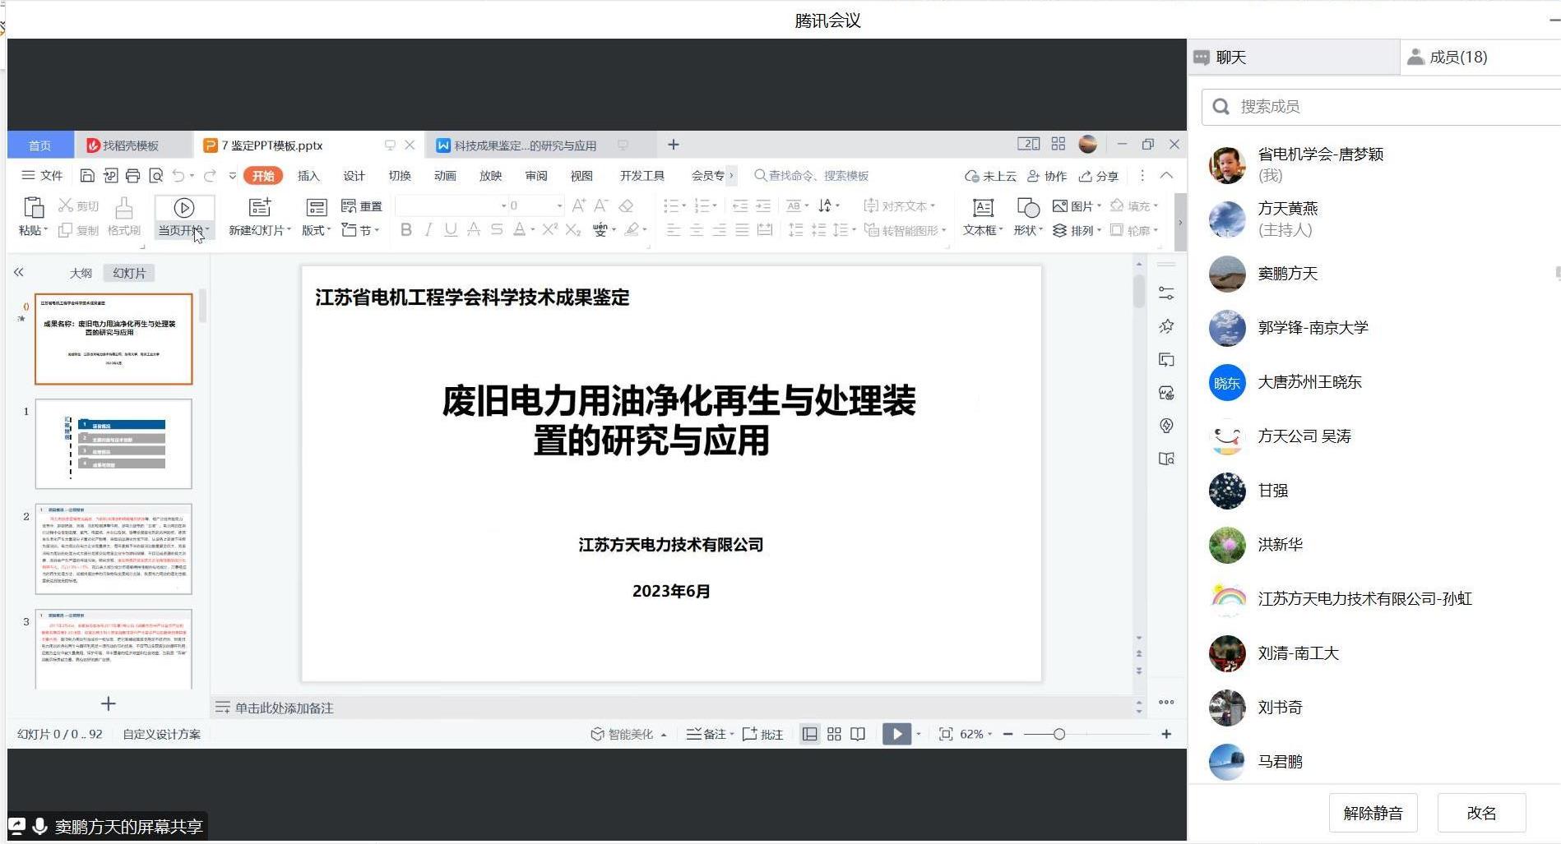Click the 改名 rename button
This screenshot has width=1561, height=844.
pos(1481,813)
